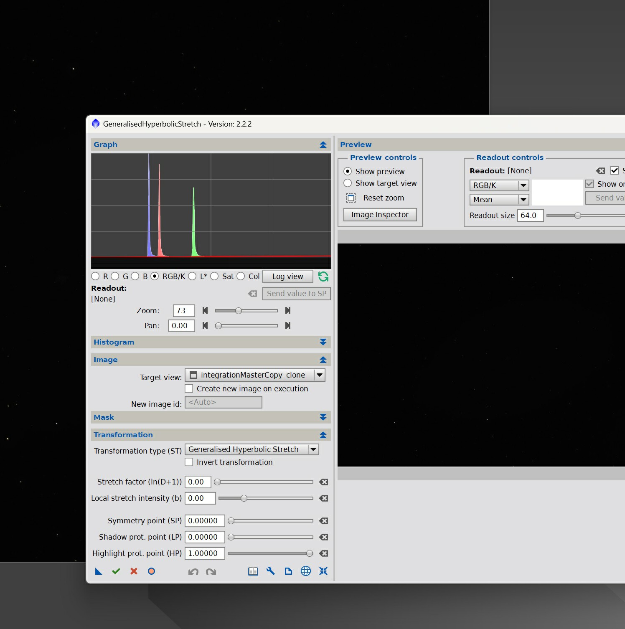
Task: Click the red X cancel icon
Action: click(x=134, y=571)
